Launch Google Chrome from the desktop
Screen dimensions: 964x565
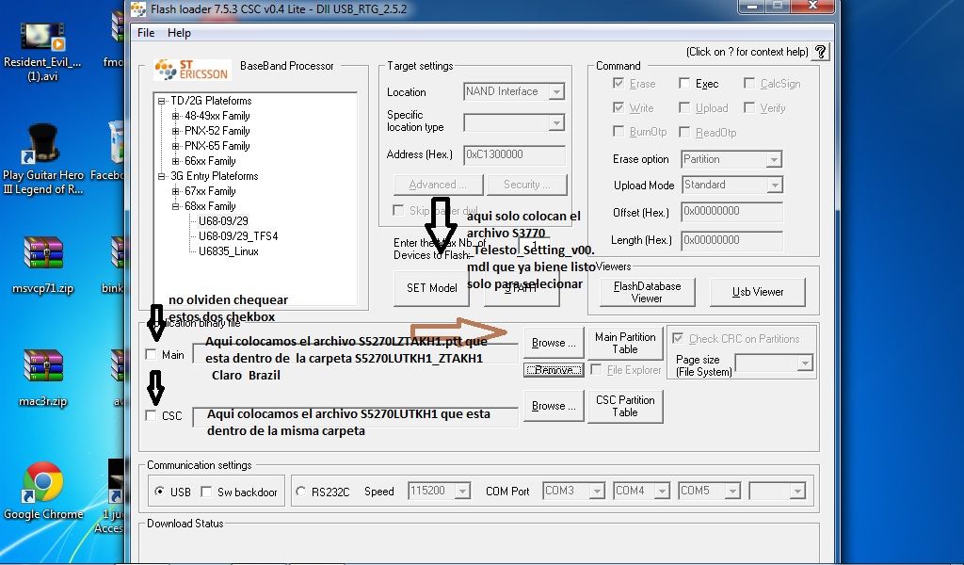point(43,492)
